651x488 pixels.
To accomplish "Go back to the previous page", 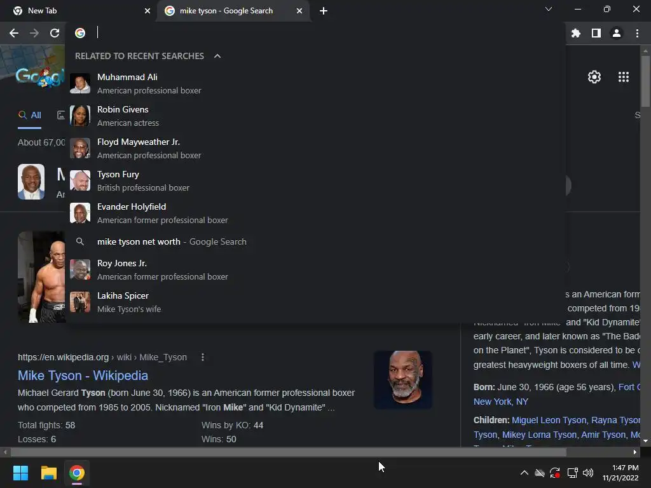I will (14, 33).
